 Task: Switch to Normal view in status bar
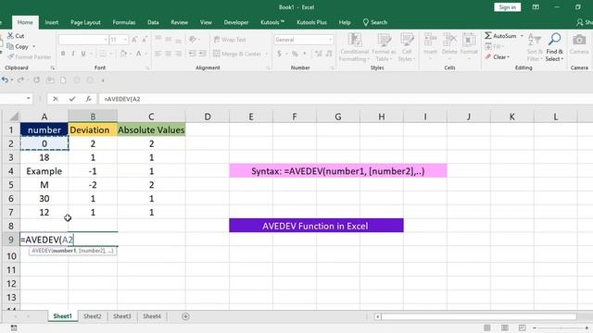[x=487, y=327]
